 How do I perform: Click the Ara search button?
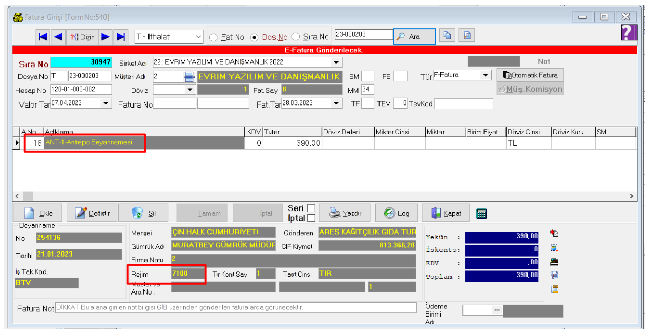(x=414, y=36)
